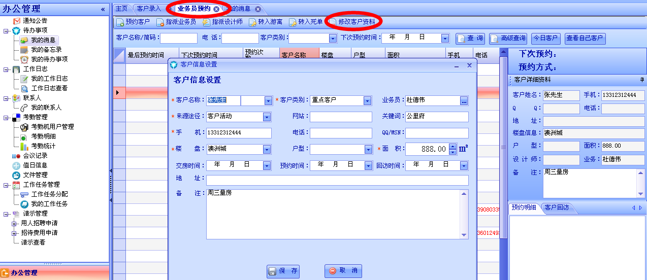
Task: Open 我的工作任务 item
Action: [49, 204]
